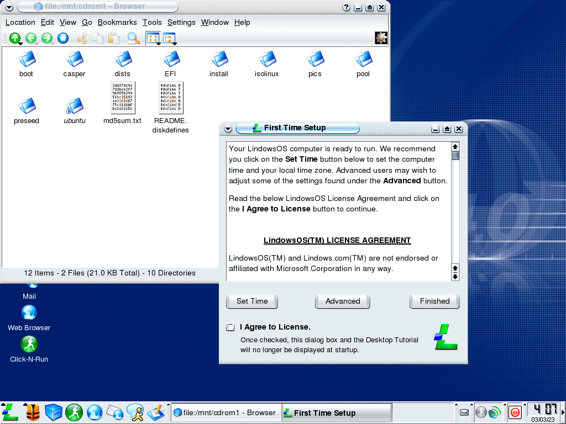
Task: Click the Find file magnifier icon
Action: (133, 38)
